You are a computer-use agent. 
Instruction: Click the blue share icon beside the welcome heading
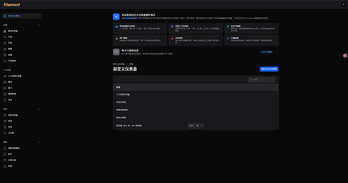pyautogui.click(x=117, y=17)
